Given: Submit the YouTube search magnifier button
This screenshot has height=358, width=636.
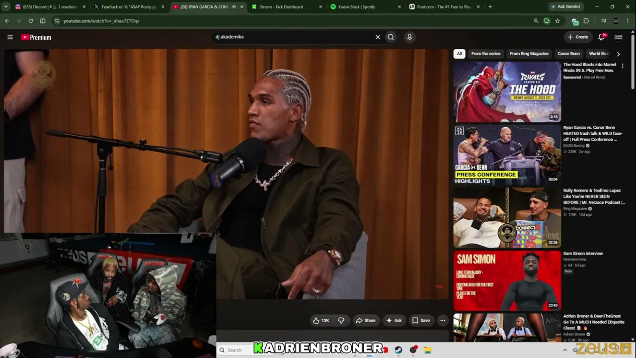Looking at the screenshot, I should click(391, 37).
